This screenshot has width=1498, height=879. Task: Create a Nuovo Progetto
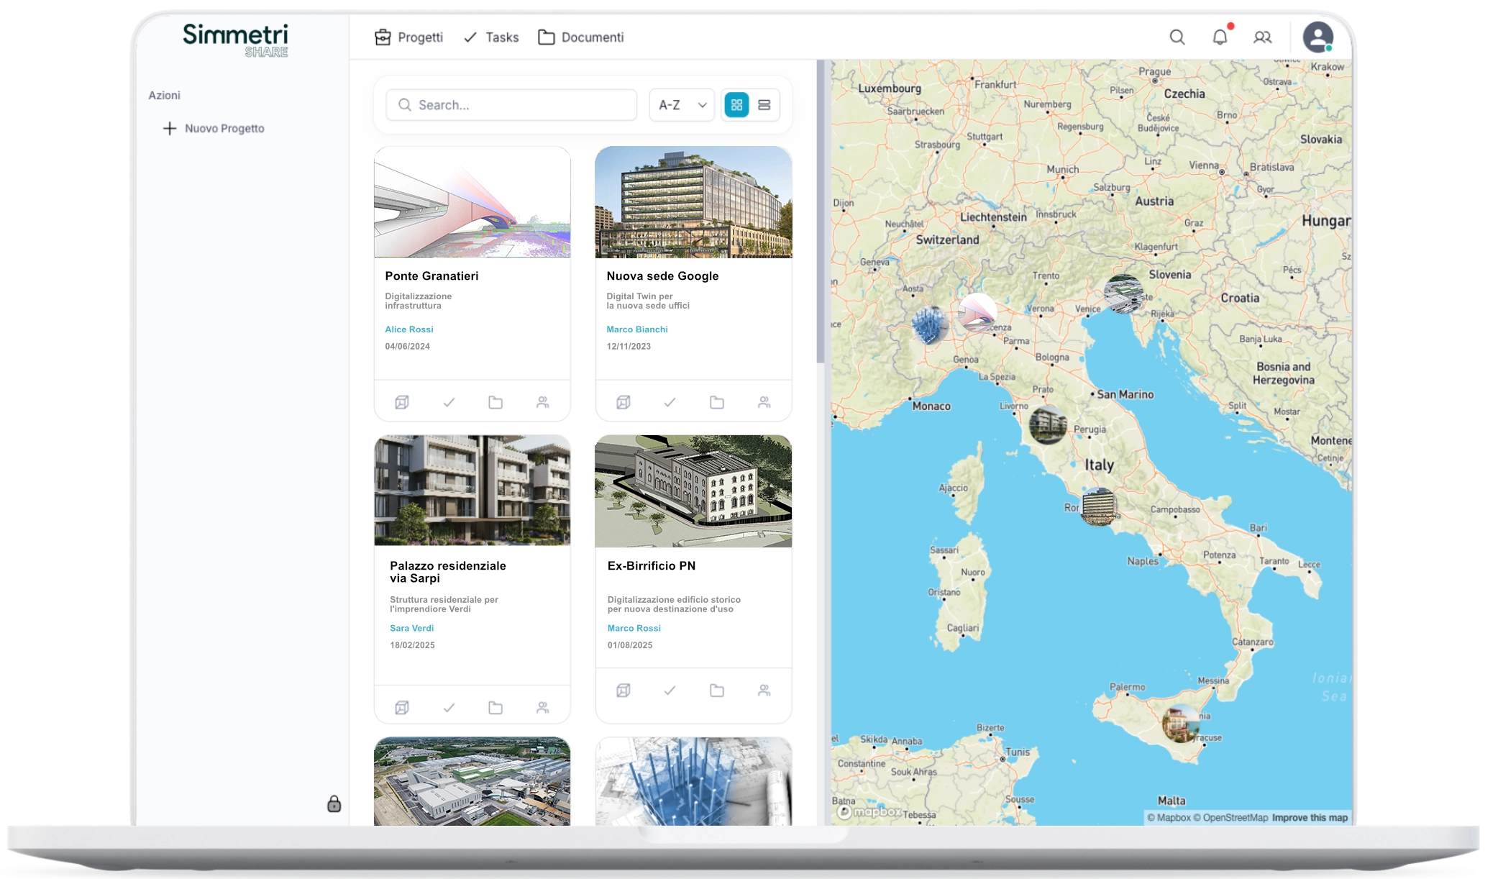pyautogui.click(x=214, y=129)
